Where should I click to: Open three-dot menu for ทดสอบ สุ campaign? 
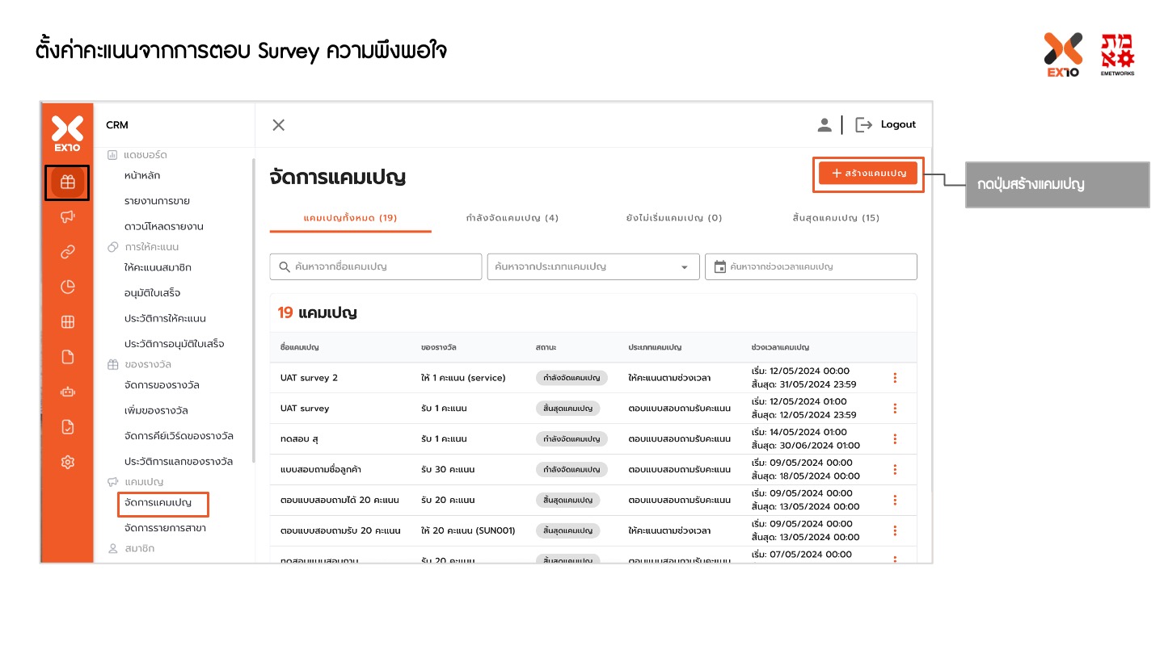pos(895,439)
